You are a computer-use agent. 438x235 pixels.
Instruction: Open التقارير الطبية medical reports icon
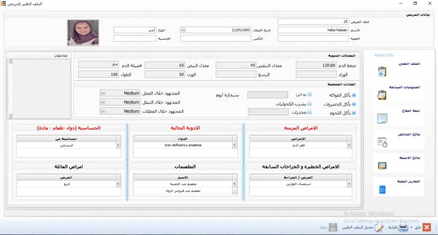pyautogui.click(x=382, y=189)
